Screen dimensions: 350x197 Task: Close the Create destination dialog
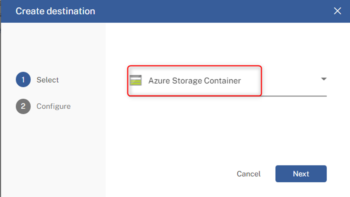[x=337, y=11]
